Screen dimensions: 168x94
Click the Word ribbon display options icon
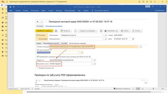(153, 7)
